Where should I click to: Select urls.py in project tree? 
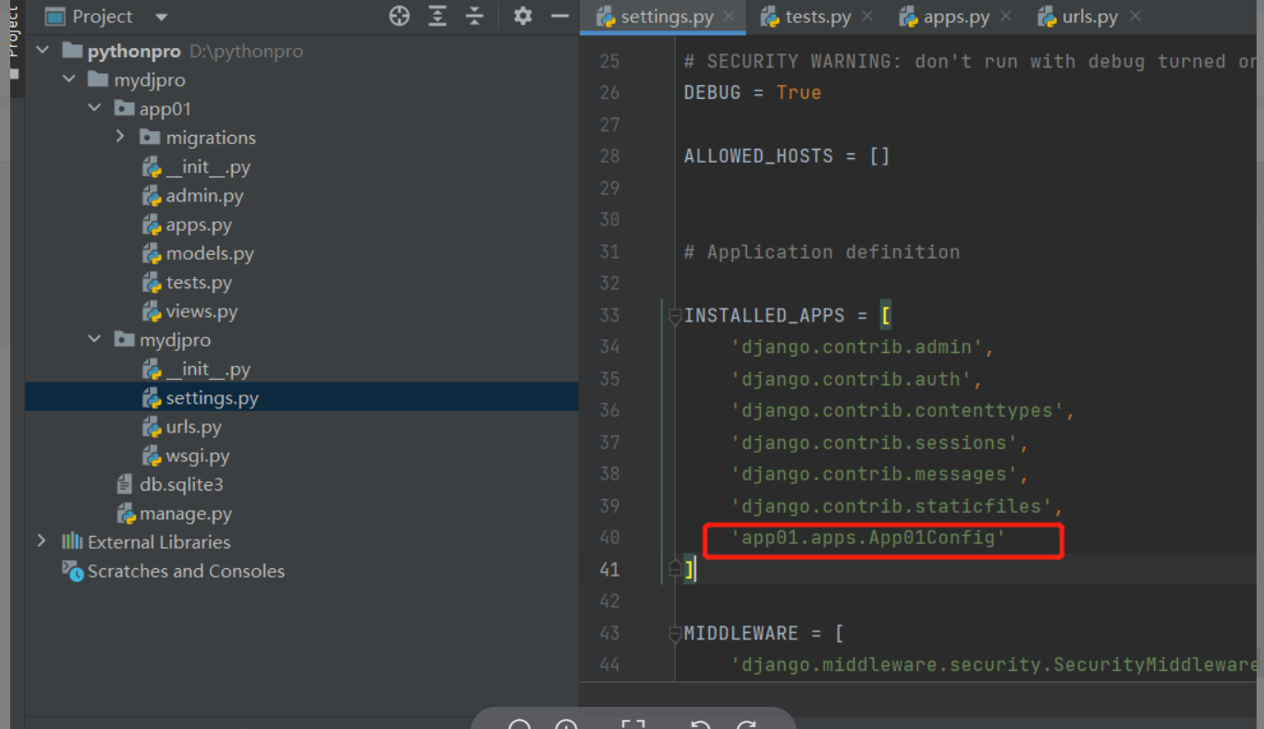[x=193, y=426]
